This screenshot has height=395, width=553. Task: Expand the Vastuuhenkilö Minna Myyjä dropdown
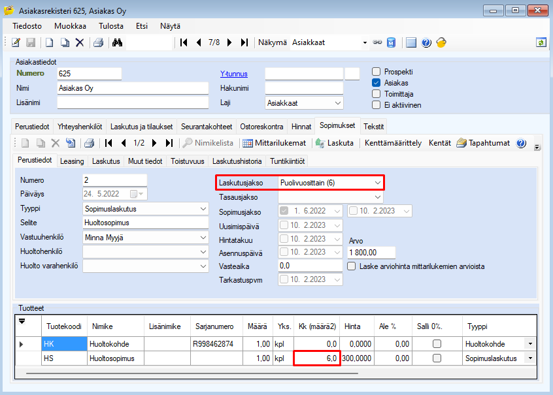click(203, 238)
